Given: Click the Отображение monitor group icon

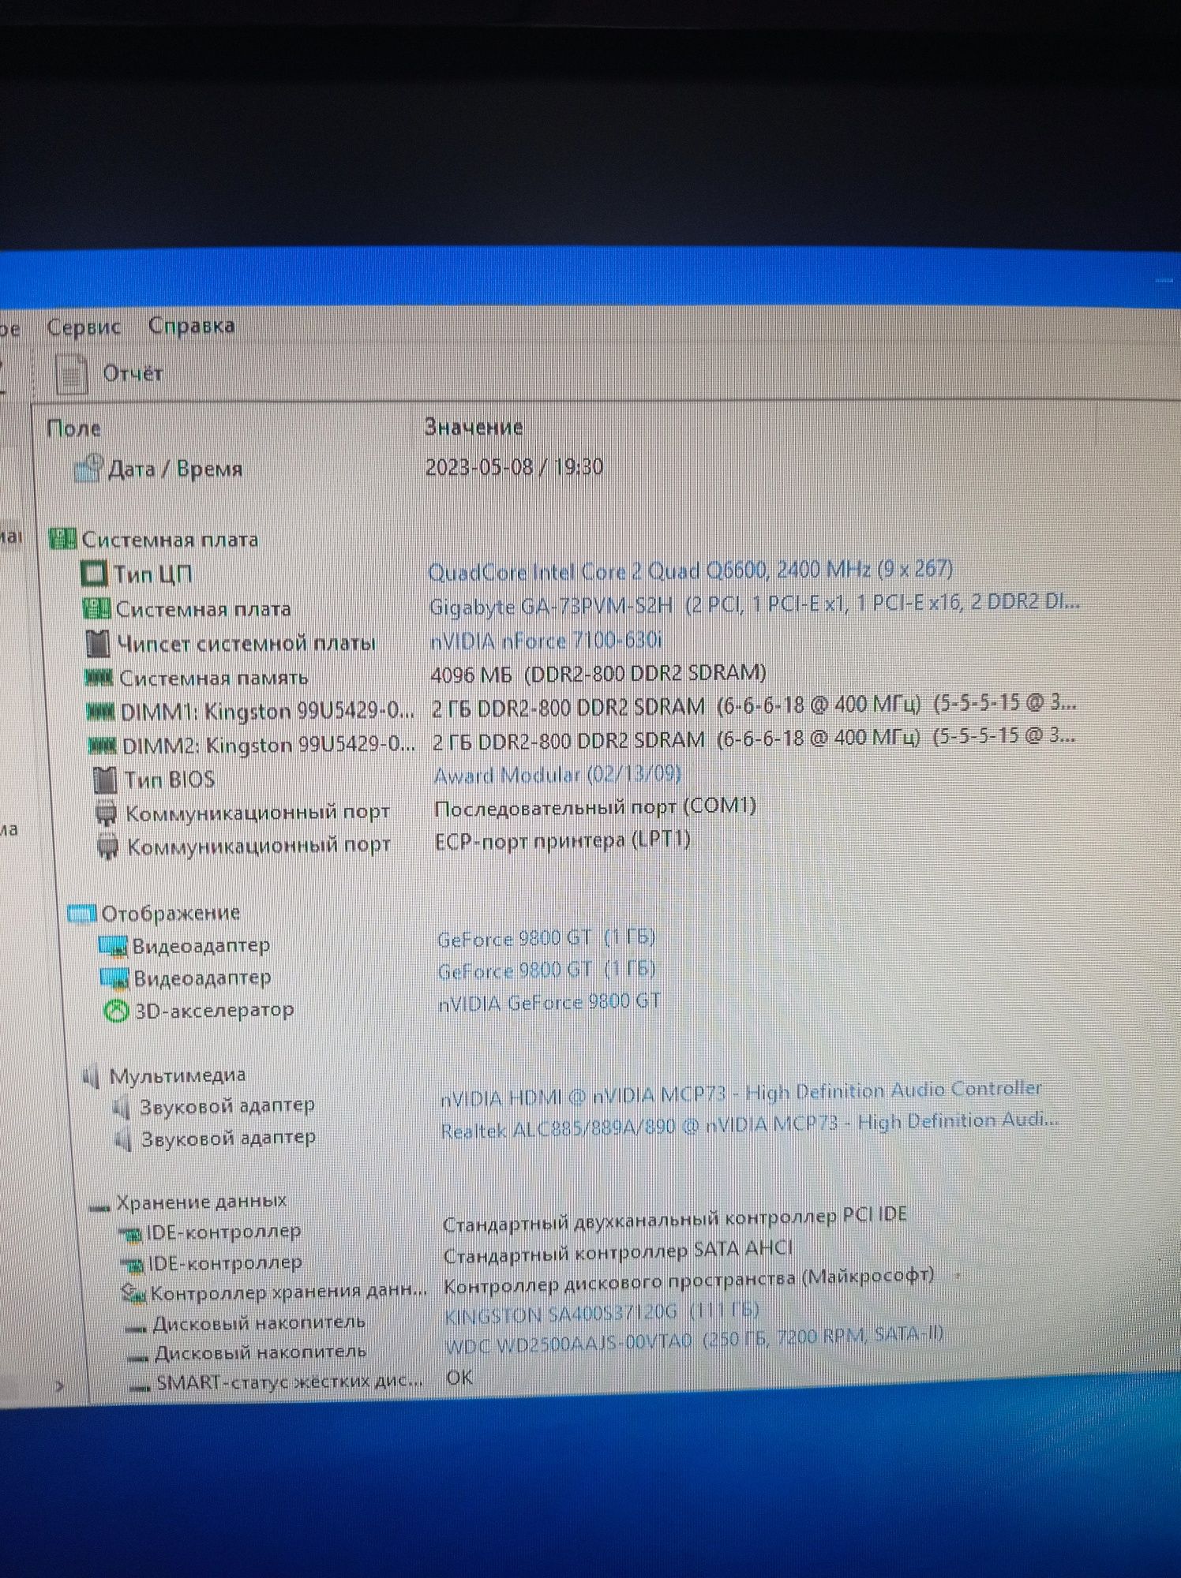Looking at the screenshot, I should pyautogui.click(x=81, y=914).
